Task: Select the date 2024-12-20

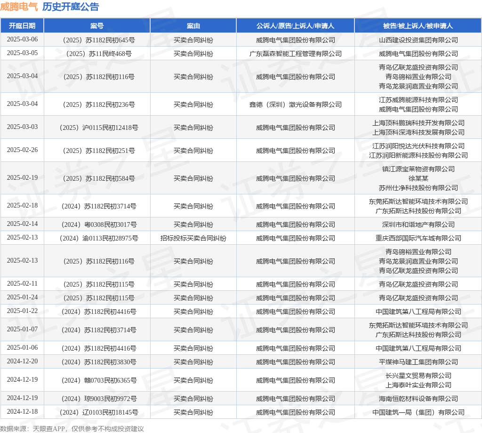Action: point(23,361)
